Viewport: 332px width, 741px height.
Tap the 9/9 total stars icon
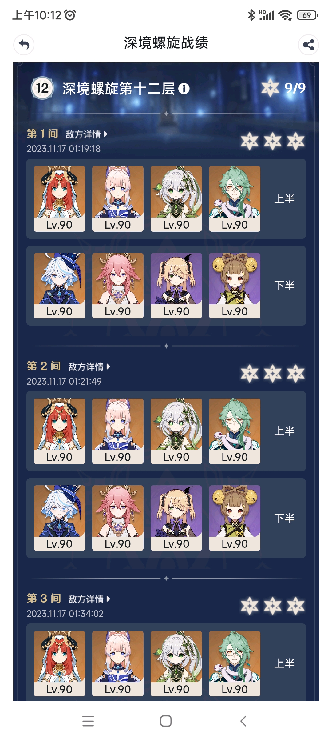(270, 88)
